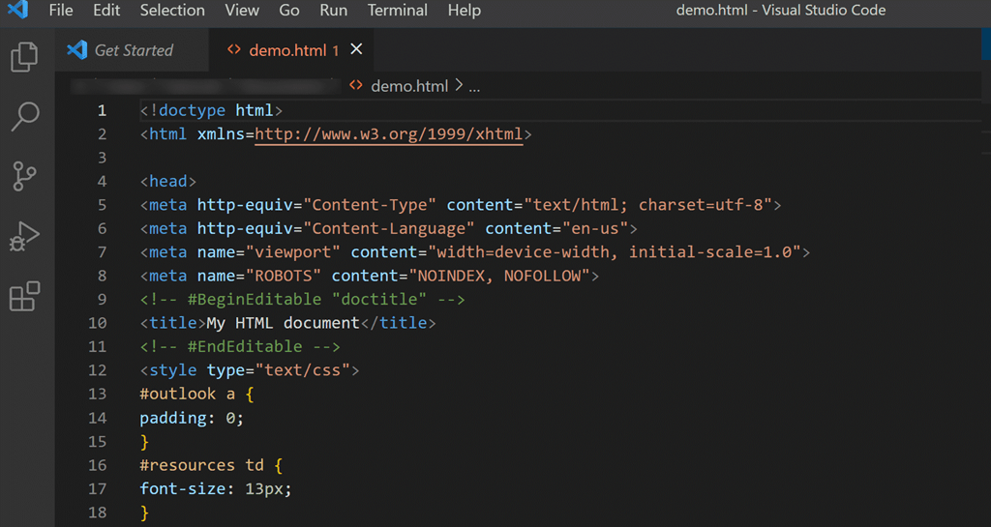Open the View menu
Viewport: 991px width, 527px height.
242,10
